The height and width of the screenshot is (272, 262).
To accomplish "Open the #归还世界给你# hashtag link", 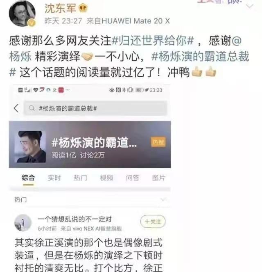I will [x=153, y=41].
